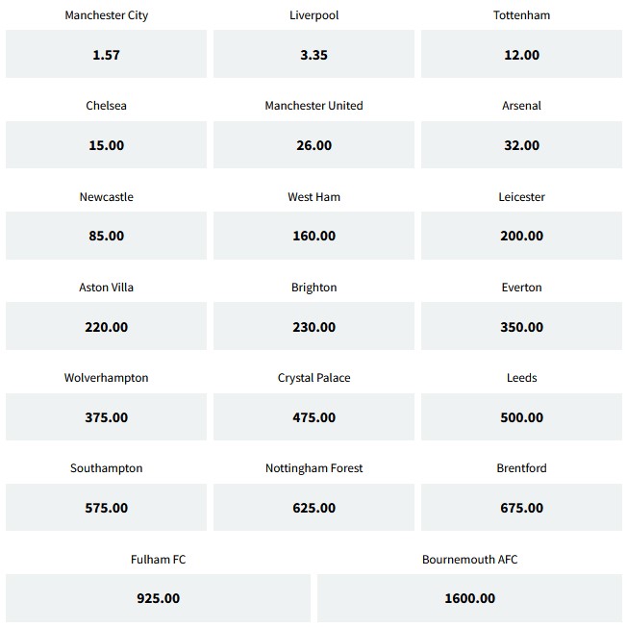Choose Crystal Palace at 475.00

pos(313,417)
